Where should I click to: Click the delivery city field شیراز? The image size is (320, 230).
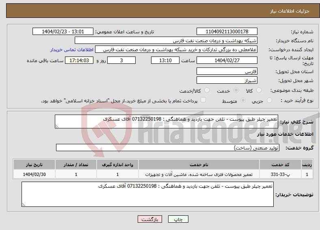click(x=227, y=80)
